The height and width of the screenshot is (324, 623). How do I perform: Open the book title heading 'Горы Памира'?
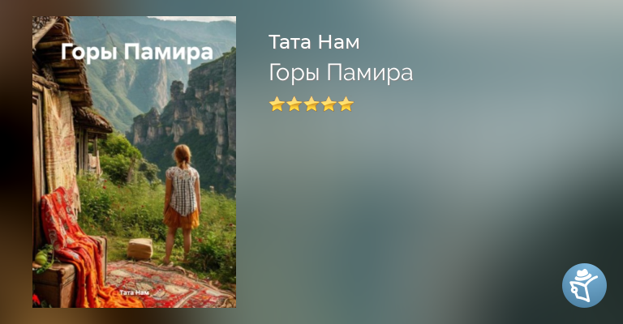pos(341,74)
